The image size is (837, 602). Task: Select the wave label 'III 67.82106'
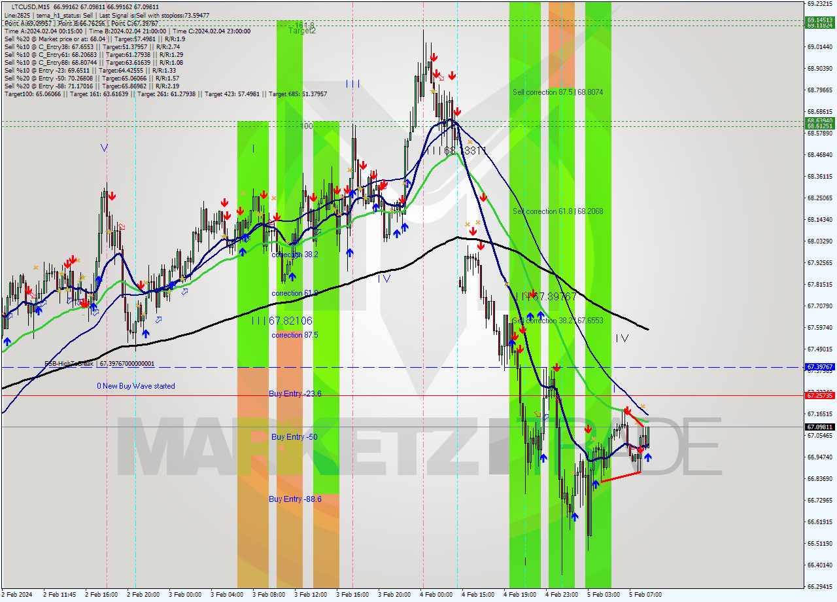pos(282,321)
